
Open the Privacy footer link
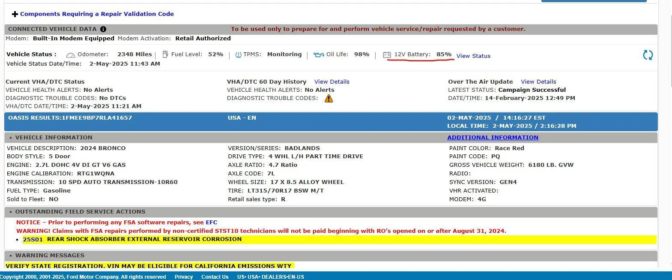pos(184,277)
